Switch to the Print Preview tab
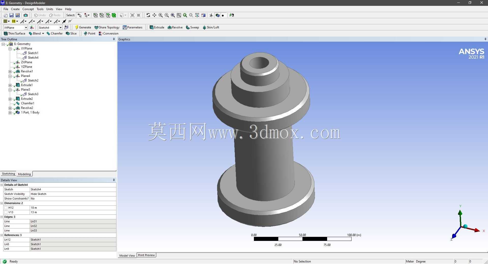Image resolution: width=488 pixels, height=264 pixels. click(146, 255)
